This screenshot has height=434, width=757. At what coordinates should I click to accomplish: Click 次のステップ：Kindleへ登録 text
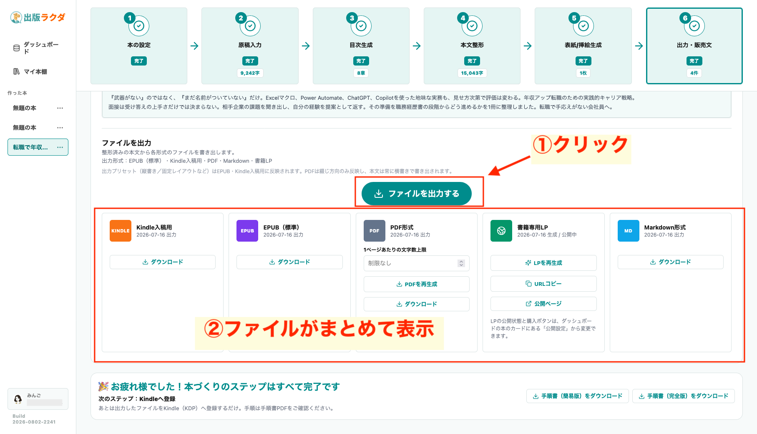point(137,399)
